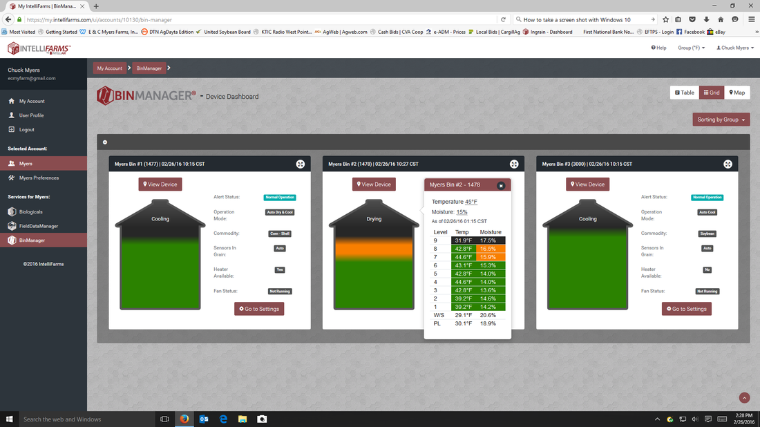View Device for Myers Bin #2

374,184
